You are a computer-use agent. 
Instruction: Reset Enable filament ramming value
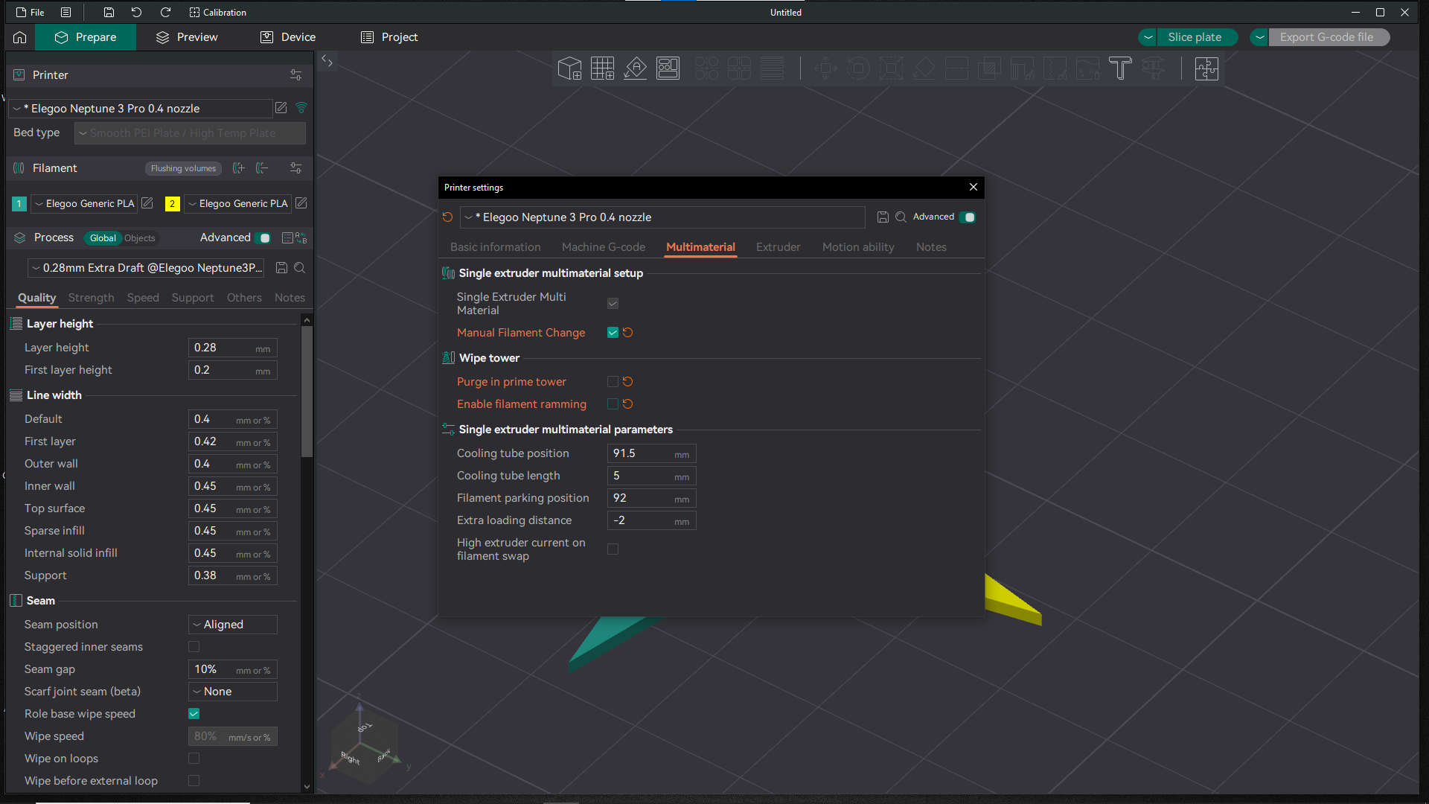pyautogui.click(x=628, y=404)
